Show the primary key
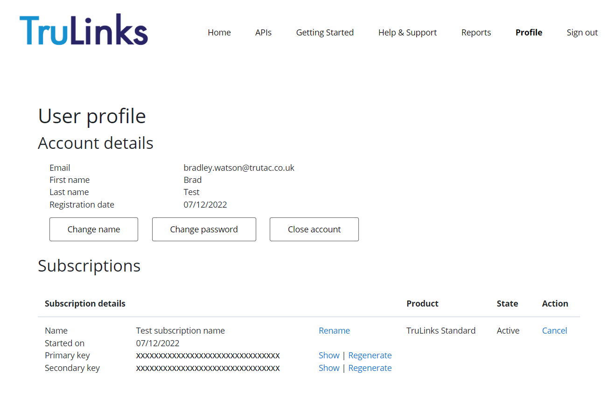Screen dimensions: 616x398 [329, 355]
